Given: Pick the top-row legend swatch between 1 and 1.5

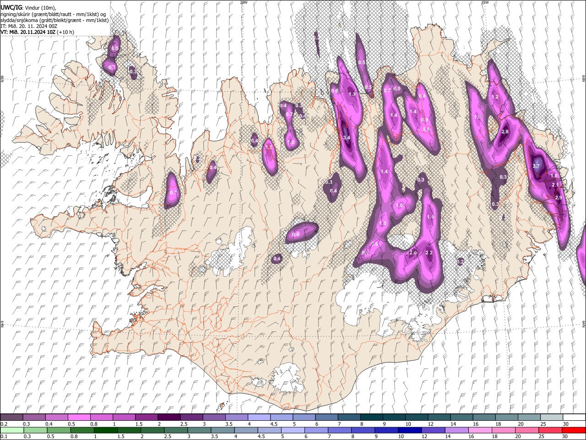Looking at the screenshot, I should pos(124,418).
